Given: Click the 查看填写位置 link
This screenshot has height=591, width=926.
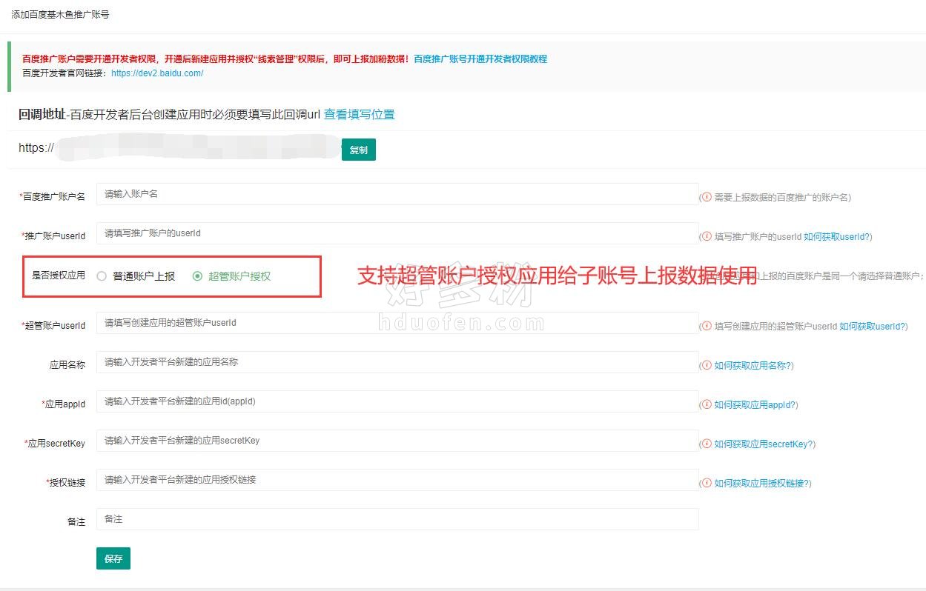Looking at the screenshot, I should point(360,115).
